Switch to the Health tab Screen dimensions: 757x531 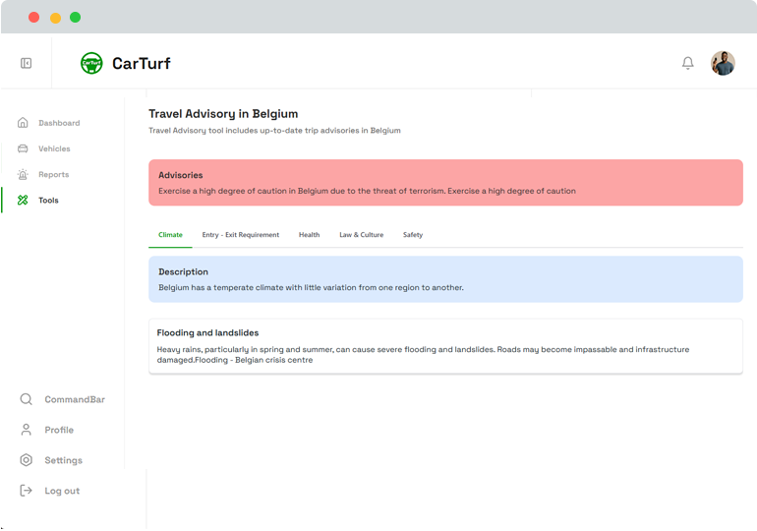click(309, 235)
